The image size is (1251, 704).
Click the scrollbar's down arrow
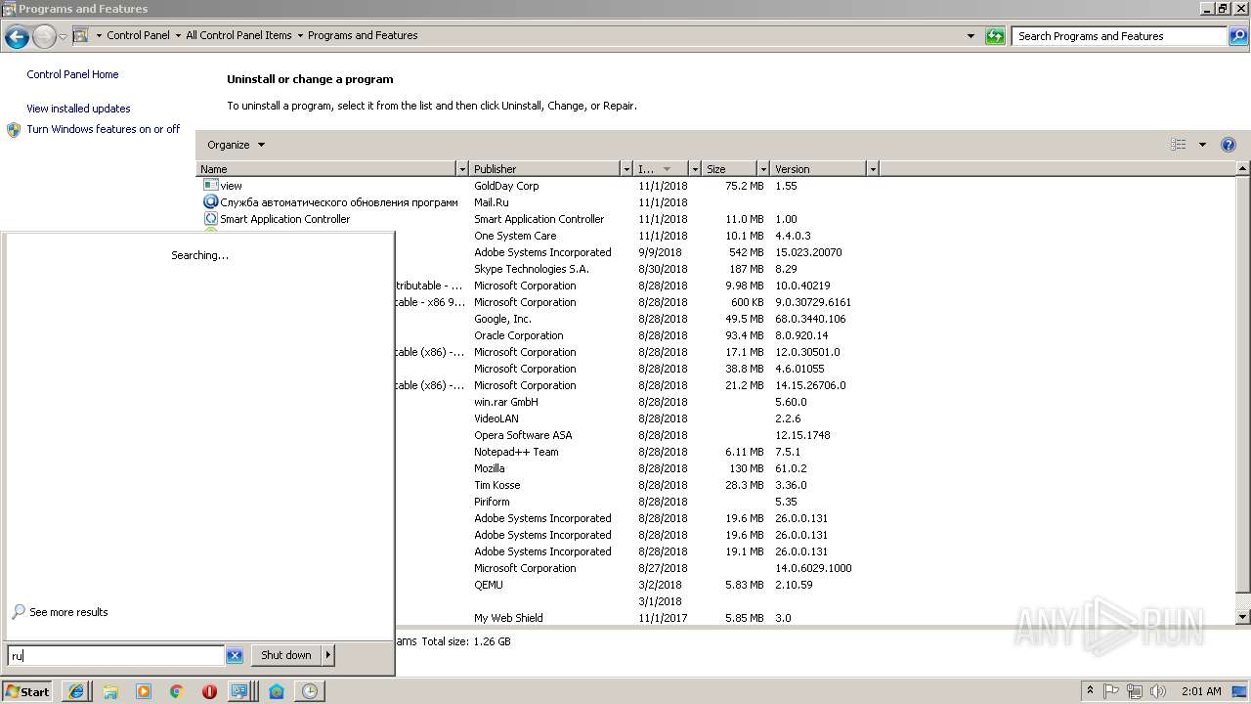(1243, 618)
